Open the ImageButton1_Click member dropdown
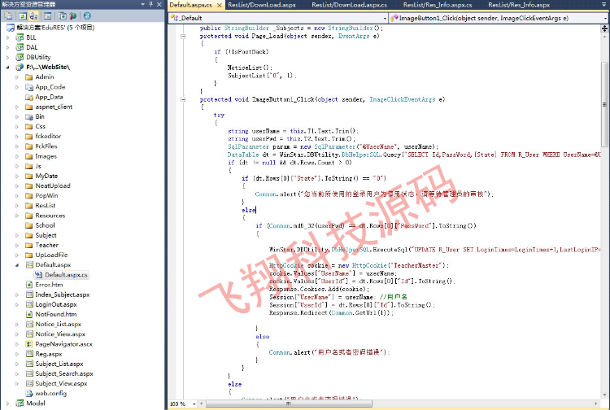Viewport: 610px width, 410px height. coord(606,18)
